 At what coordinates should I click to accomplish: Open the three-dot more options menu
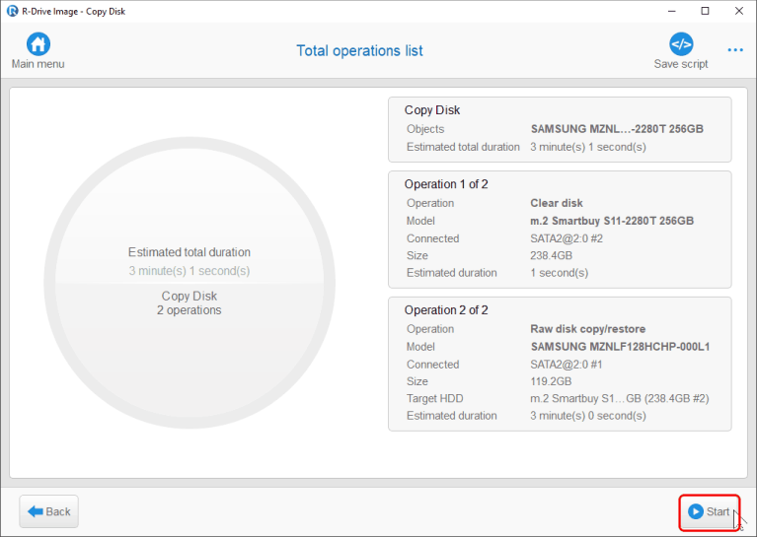(x=734, y=50)
